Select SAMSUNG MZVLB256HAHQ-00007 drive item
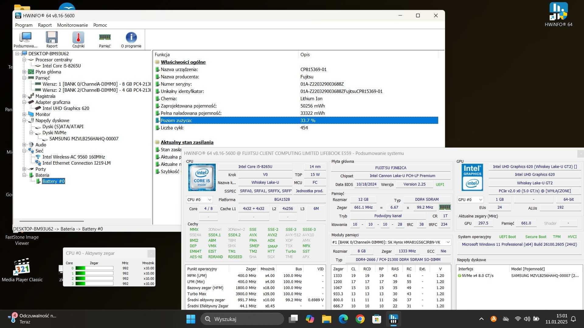 tap(84, 139)
